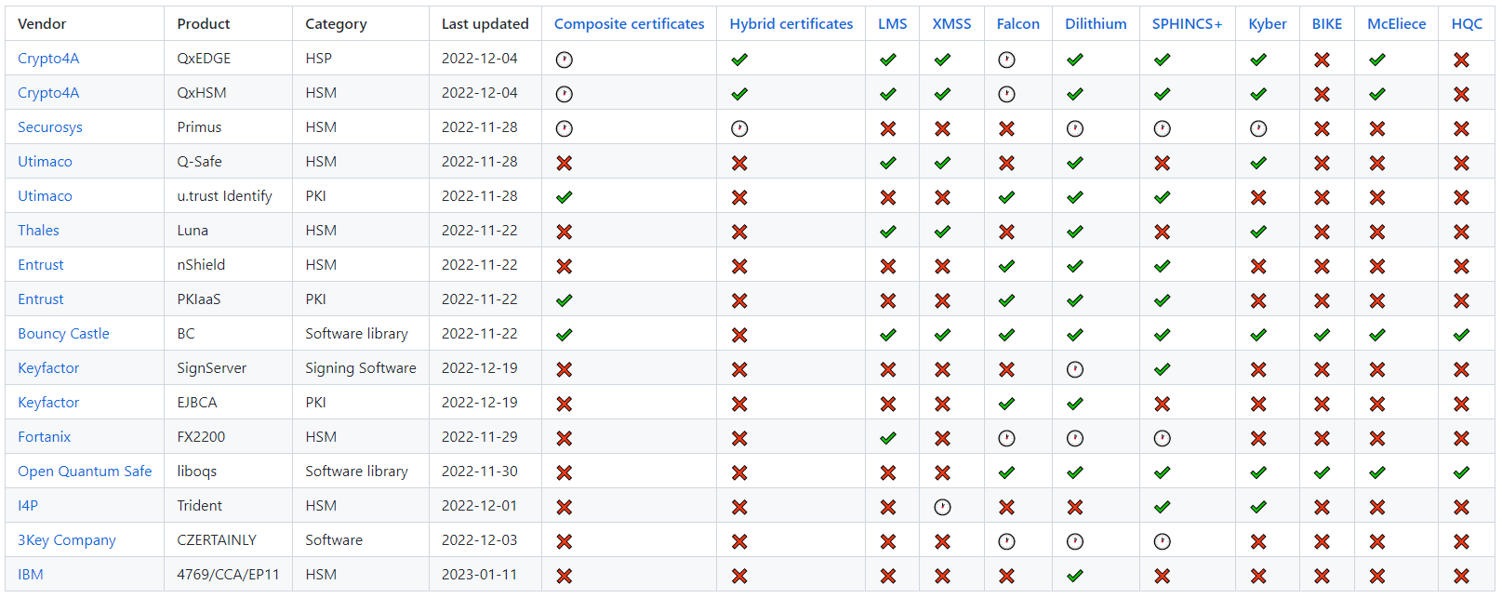This screenshot has width=1502, height=598.
Task: Click the red cross for Thales Composite certificates
Action: click(564, 232)
